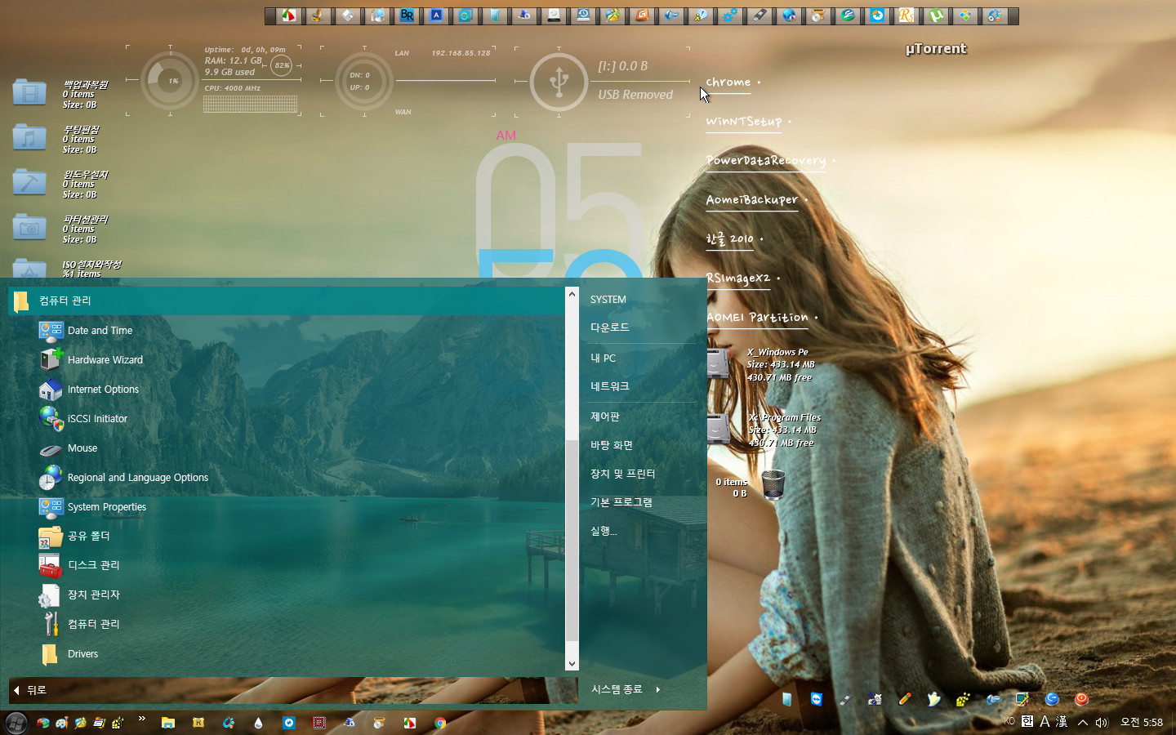Screen dimensions: 1176x735
Task: Launch AOMEI Partition desktop shortcut
Action: [757, 318]
